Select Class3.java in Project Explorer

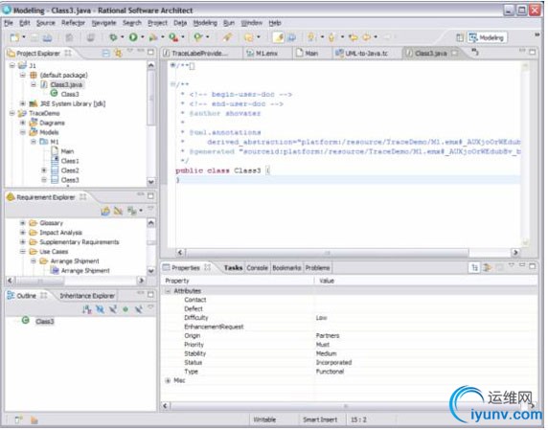(x=66, y=85)
